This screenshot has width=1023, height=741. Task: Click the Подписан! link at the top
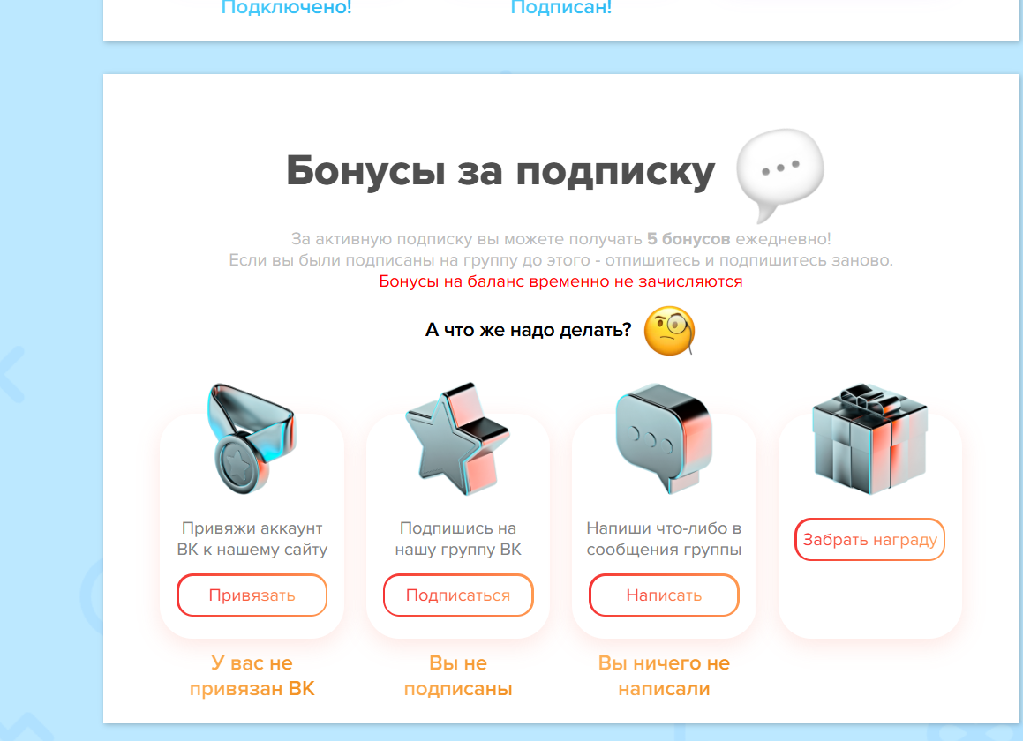[561, 8]
